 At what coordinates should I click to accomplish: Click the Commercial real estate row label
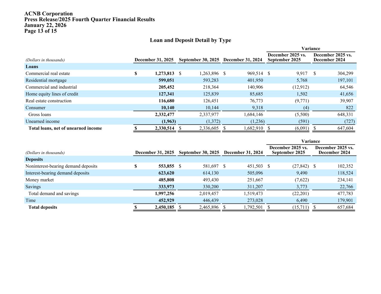pyautogui.click(x=48, y=74)
